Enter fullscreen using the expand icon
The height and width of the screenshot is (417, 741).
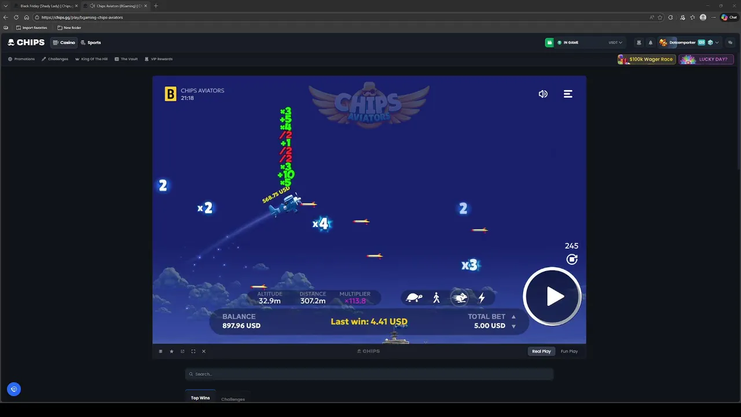tap(193, 351)
